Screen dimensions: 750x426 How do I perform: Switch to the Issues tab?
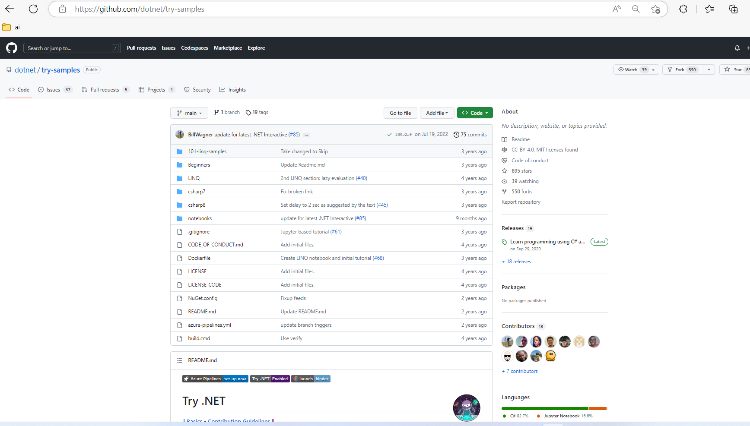click(55, 90)
